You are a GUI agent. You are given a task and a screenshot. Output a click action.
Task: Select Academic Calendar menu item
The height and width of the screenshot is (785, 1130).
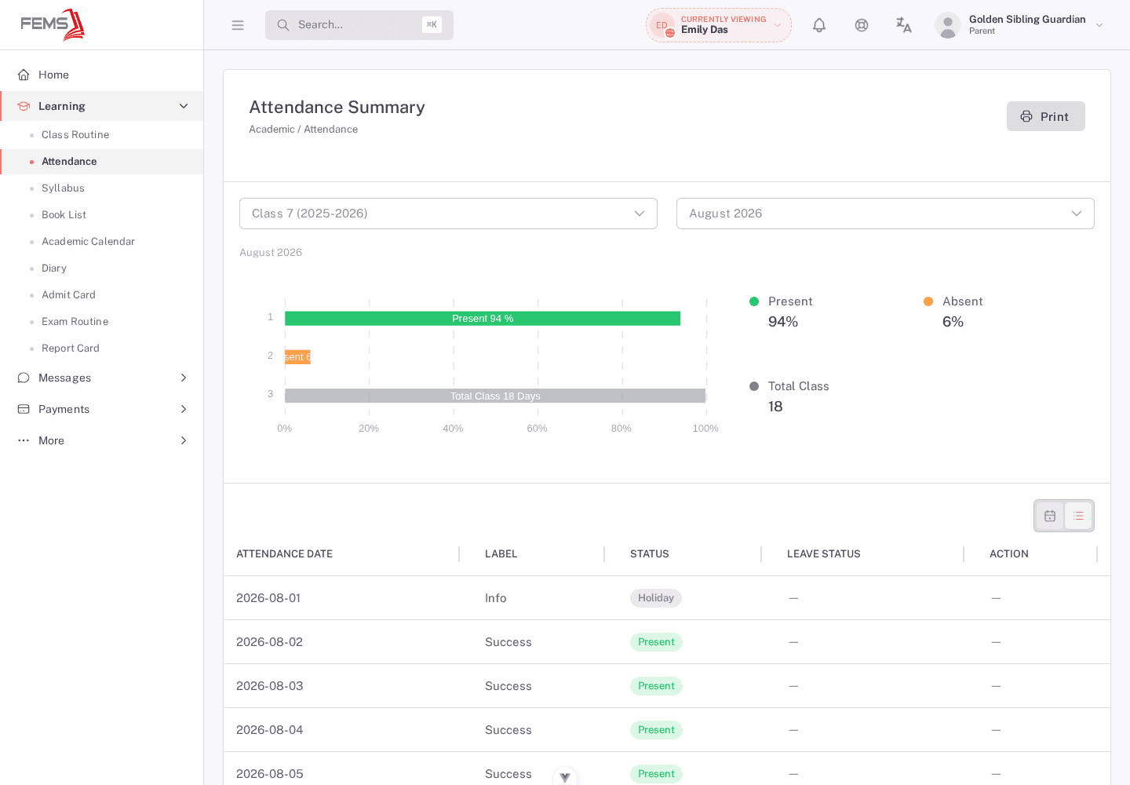point(88,242)
